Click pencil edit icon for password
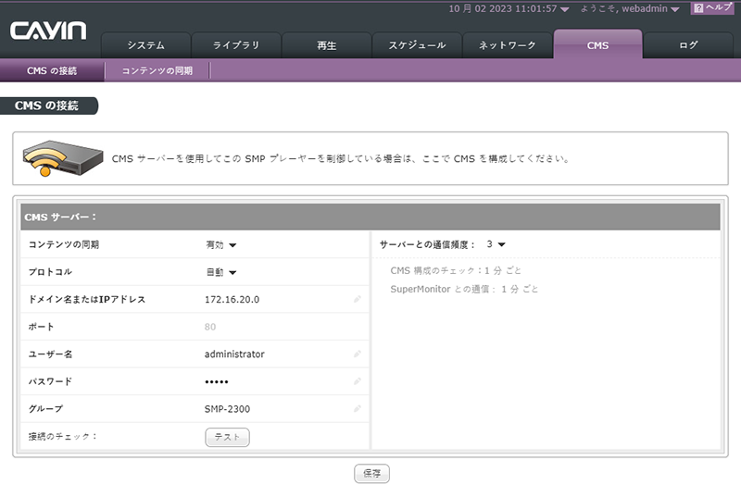The width and height of the screenshot is (741, 497). pos(358,381)
